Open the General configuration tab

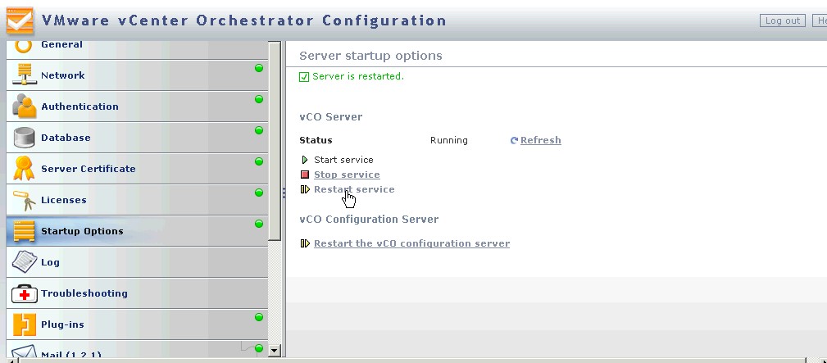(61, 45)
